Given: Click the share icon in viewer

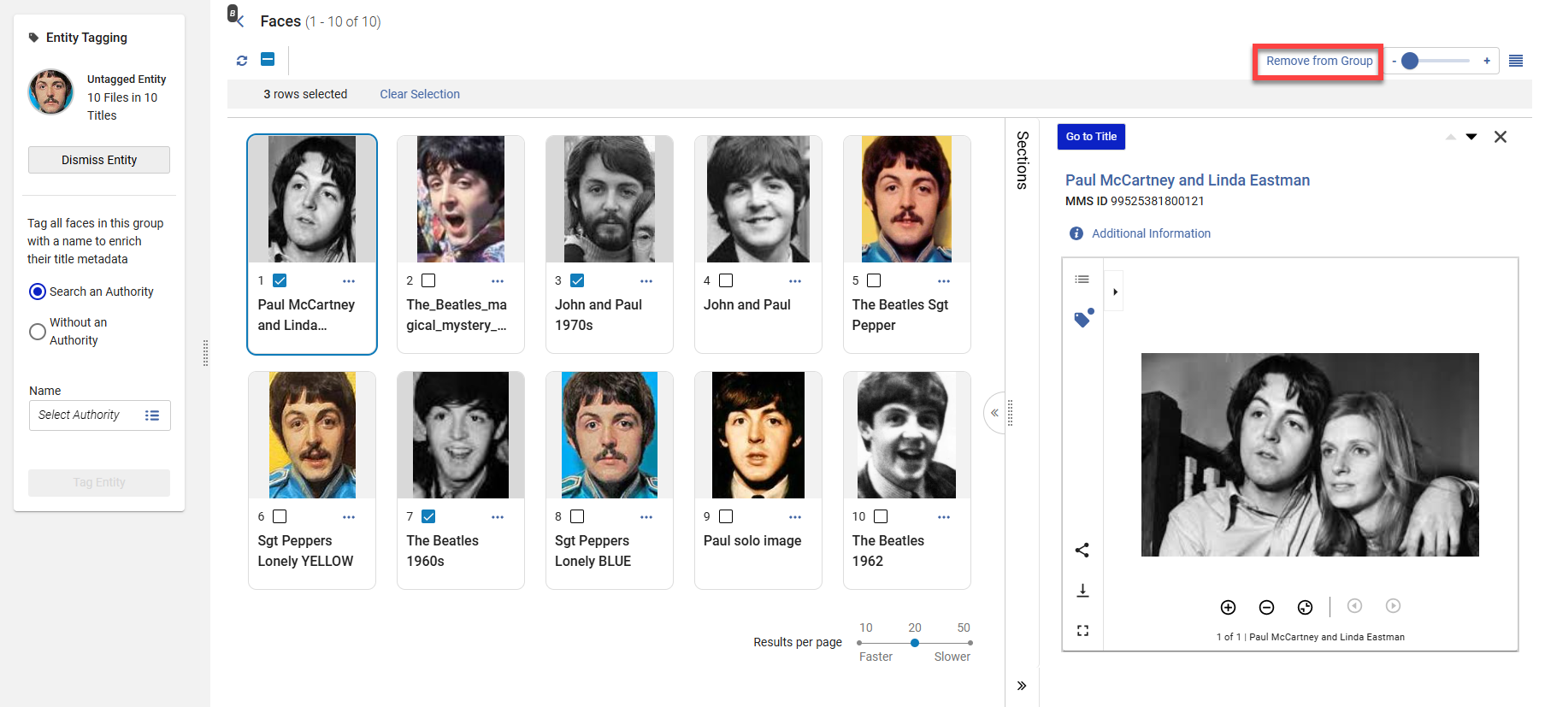Looking at the screenshot, I should pos(1082,550).
